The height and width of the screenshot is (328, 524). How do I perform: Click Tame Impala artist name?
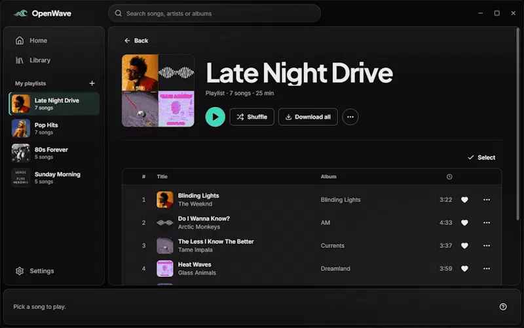point(195,250)
